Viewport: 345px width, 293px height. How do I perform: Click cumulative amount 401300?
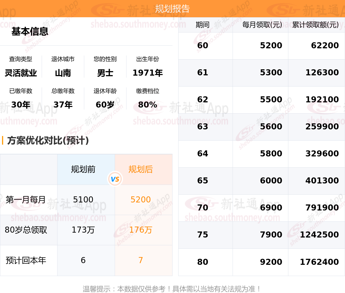click(322, 181)
